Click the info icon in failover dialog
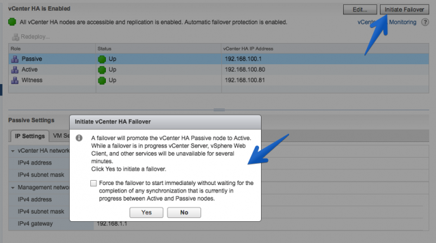 click(x=79, y=138)
